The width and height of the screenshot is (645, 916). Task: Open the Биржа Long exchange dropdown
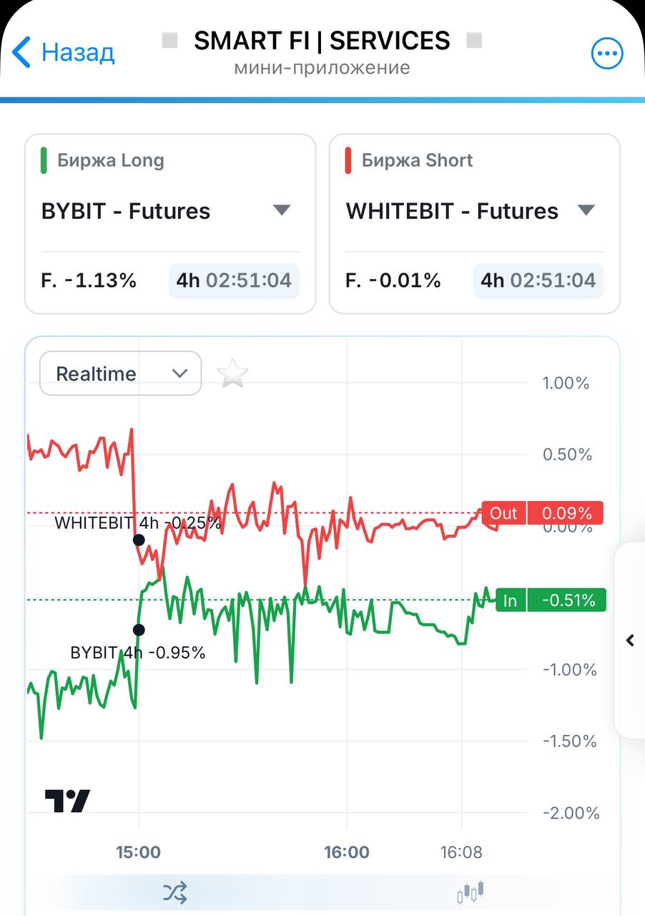[170, 211]
